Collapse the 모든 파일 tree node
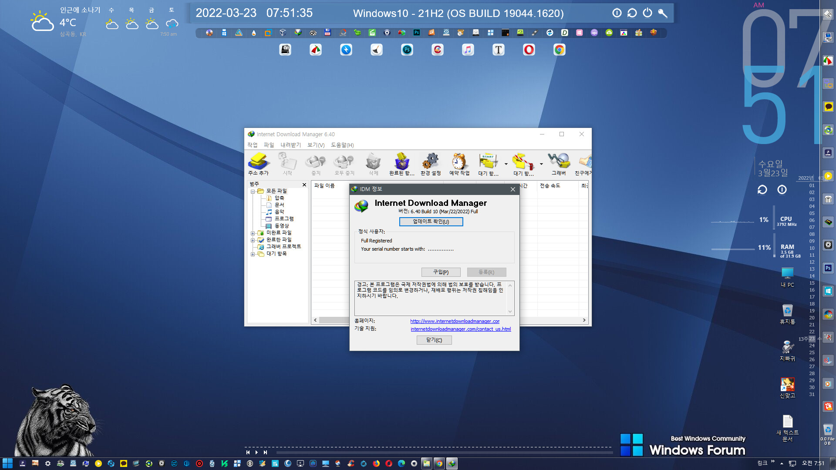This screenshot has width=836, height=470. pos(253,191)
